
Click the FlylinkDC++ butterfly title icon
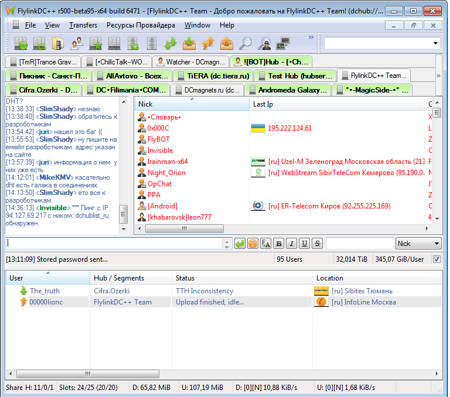click(11, 11)
